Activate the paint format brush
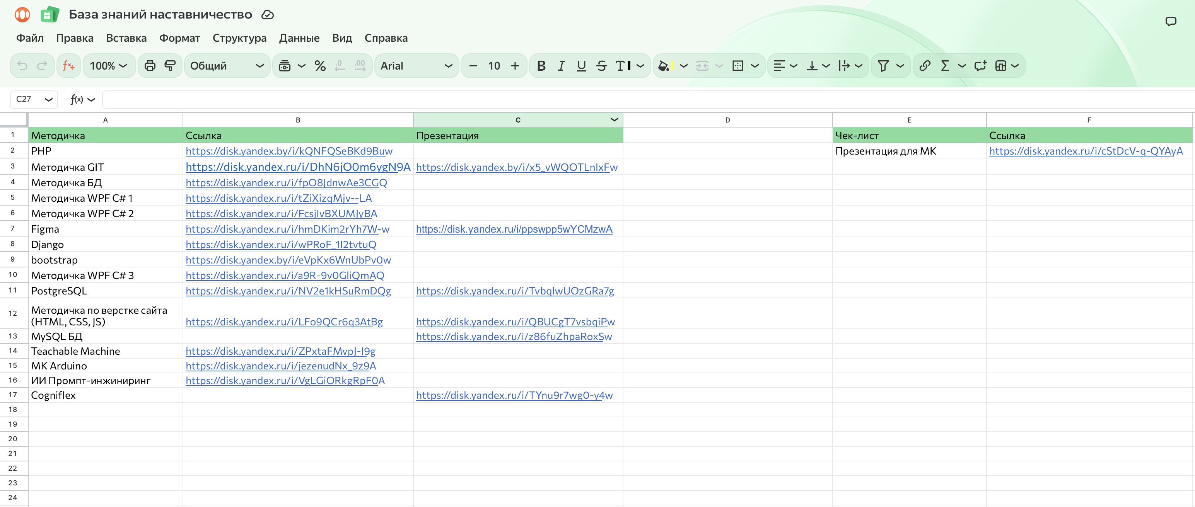This screenshot has height=507, width=1195. 170,66
